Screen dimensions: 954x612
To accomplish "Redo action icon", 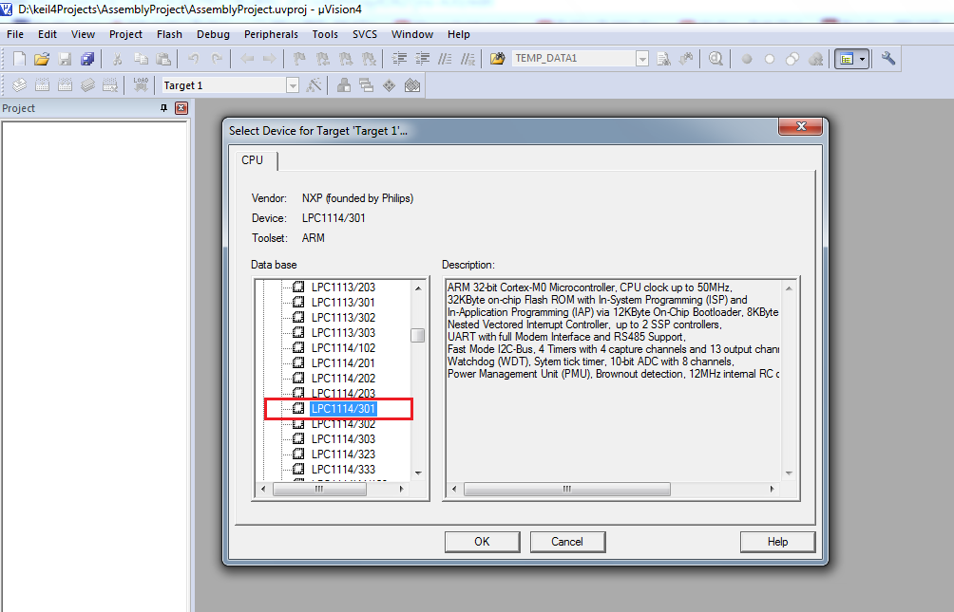I will pyautogui.click(x=217, y=59).
